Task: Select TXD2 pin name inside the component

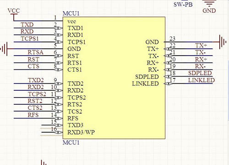Action: tap(76, 83)
